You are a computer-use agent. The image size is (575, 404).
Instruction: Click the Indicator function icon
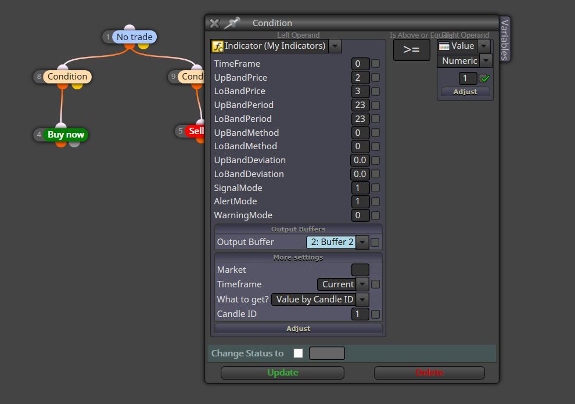tap(218, 46)
